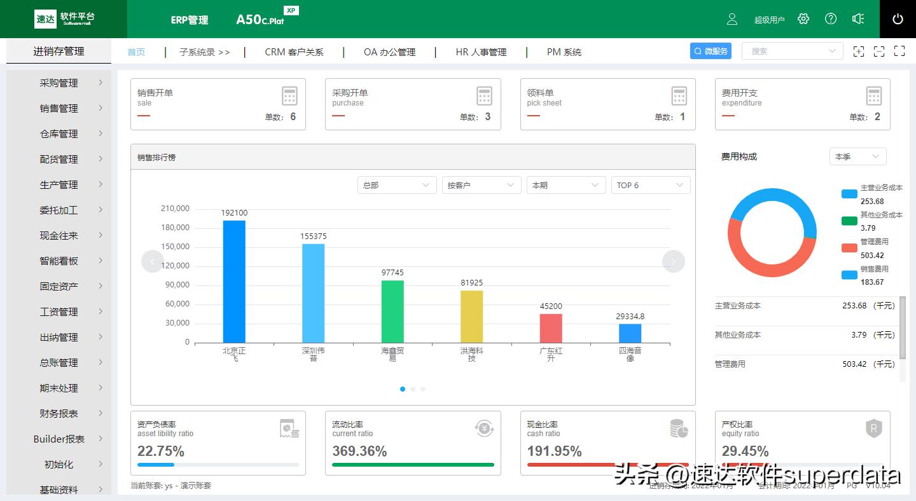Click the blue 微服务 button
916x501 pixels.
pos(711,51)
